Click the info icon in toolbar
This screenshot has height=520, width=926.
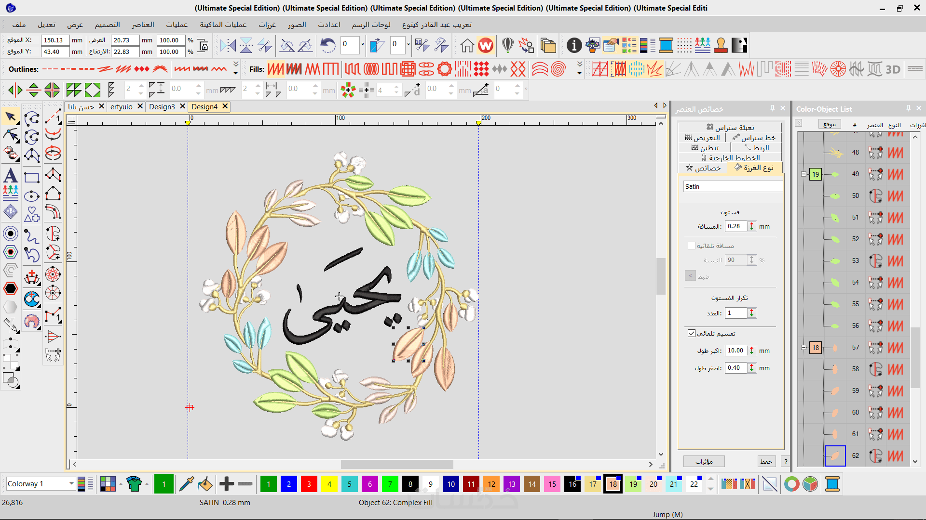tap(574, 46)
